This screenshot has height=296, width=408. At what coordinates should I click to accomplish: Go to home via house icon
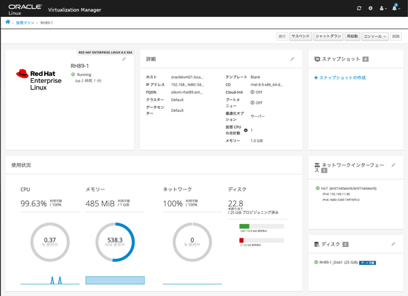click(x=7, y=22)
